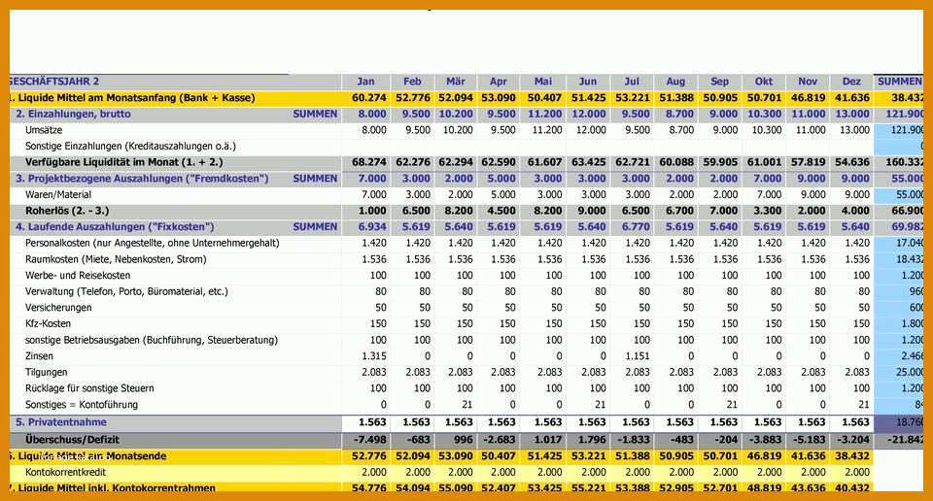This screenshot has width=933, height=501.
Task: Select Zinsen value 1.315 in Jan
Action: [x=373, y=356]
